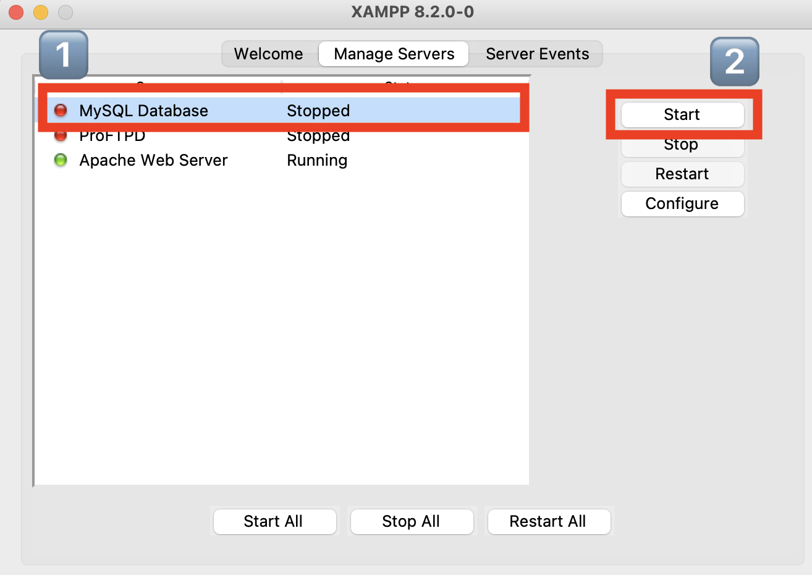Select the MySQL Database row

pyautogui.click(x=282, y=111)
